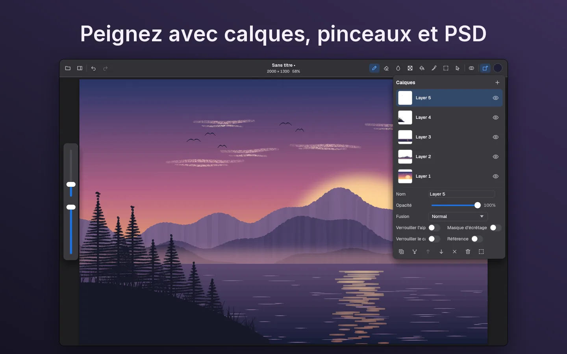Hide Layer 5 with eye icon
The height and width of the screenshot is (354, 567).
tap(496, 98)
